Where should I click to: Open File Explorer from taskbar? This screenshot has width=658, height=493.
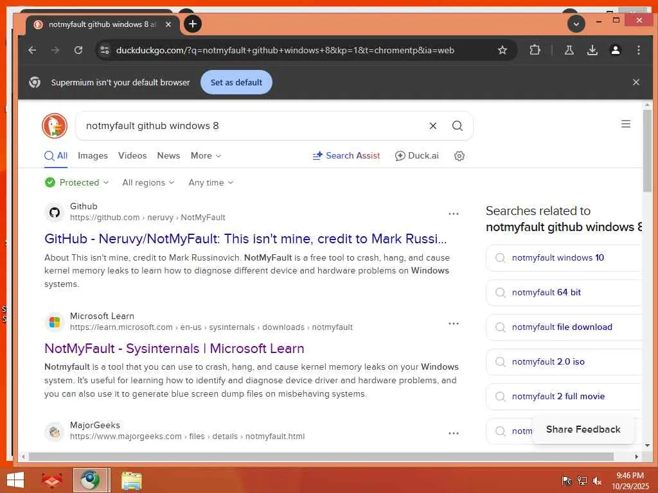pos(132,480)
